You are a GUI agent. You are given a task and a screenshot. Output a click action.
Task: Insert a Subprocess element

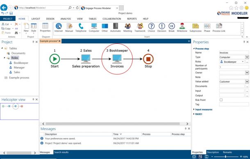(195, 28)
